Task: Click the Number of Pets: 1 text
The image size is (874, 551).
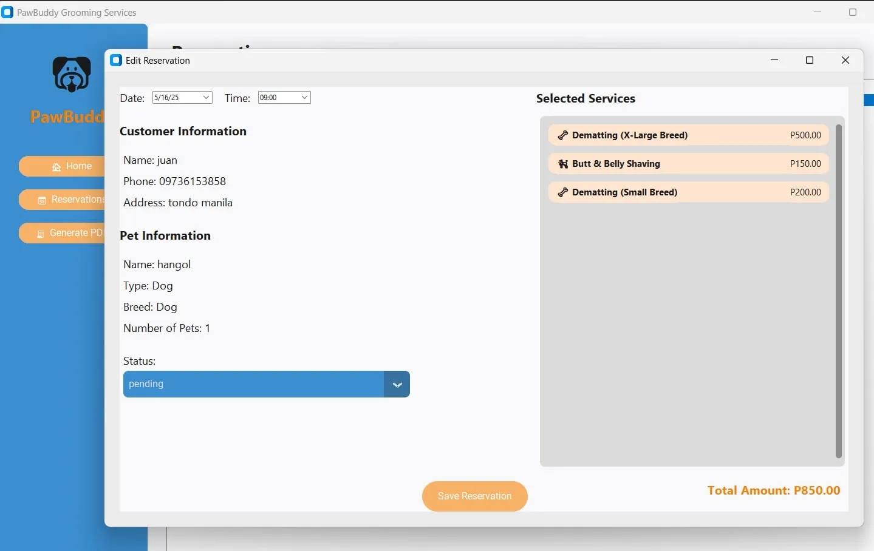Action: tap(167, 328)
